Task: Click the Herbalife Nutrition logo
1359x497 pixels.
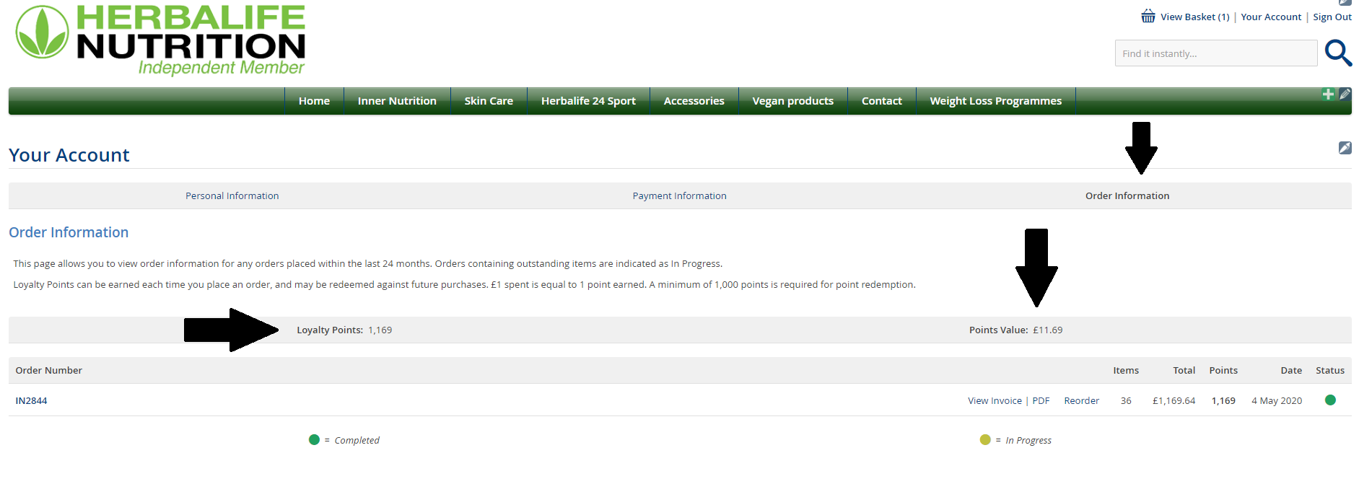Action: click(x=160, y=40)
